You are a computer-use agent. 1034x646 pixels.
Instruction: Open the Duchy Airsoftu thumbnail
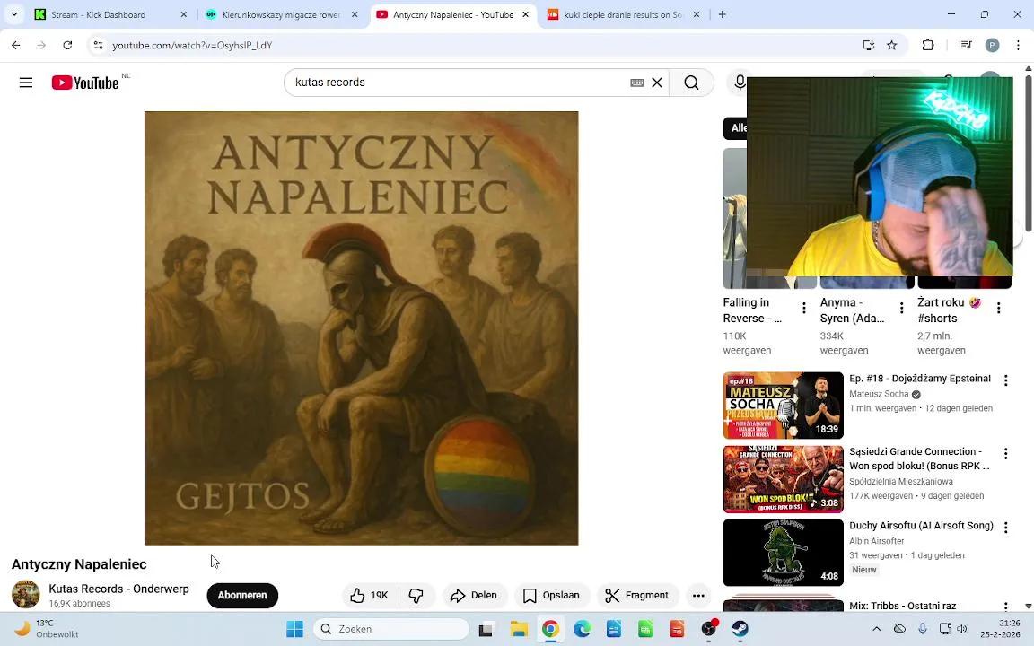click(x=784, y=553)
